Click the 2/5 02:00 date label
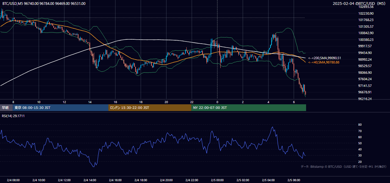 tap(243, 180)
